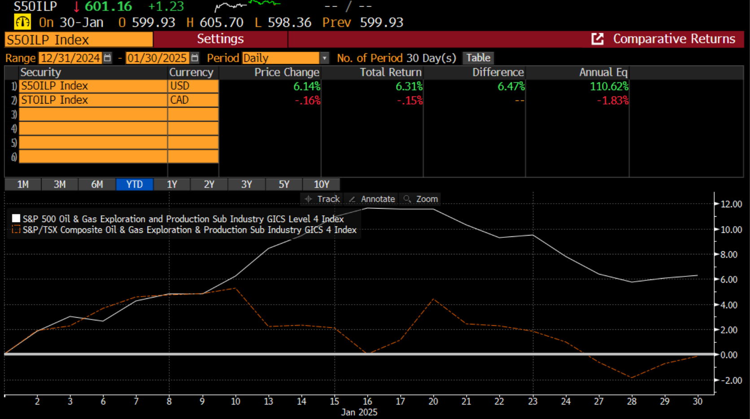Toggle the S&P/TSX Composite legend series

(x=16, y=230)
